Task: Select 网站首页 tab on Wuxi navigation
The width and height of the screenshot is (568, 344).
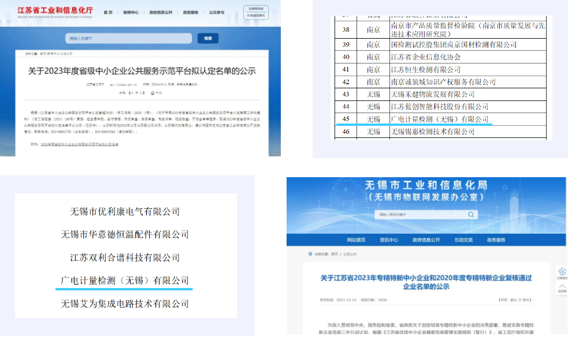Action: (x=356, y=240)
